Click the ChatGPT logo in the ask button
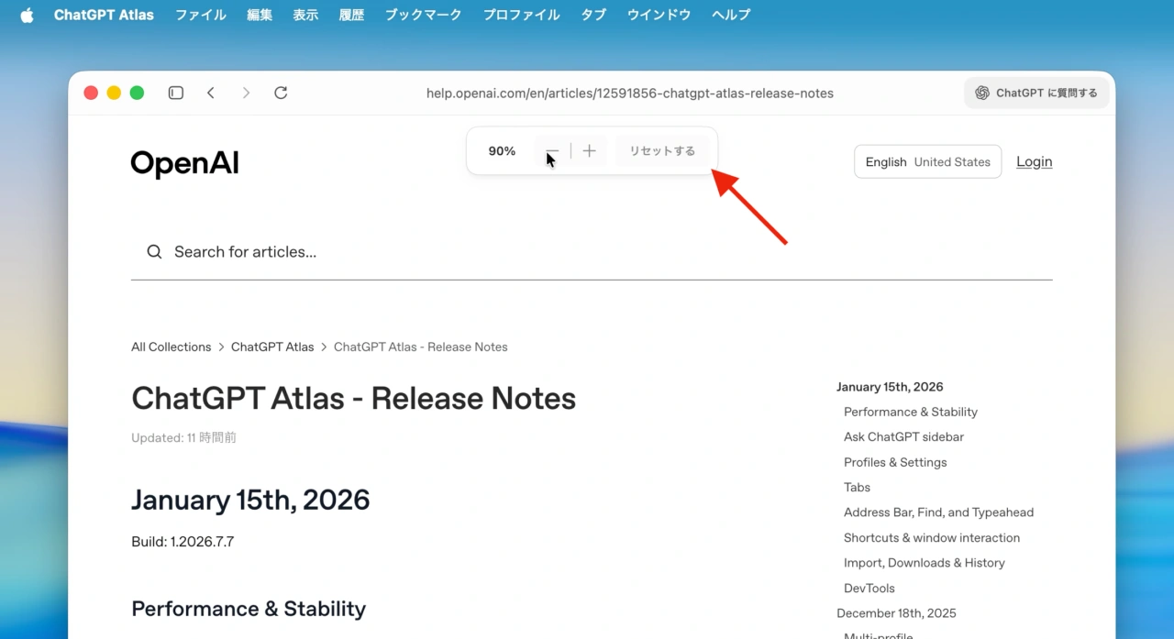1174x639 pixels. click(981, 93)
